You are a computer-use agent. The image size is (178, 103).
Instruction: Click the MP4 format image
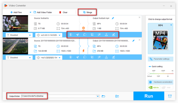coord(160,40)
